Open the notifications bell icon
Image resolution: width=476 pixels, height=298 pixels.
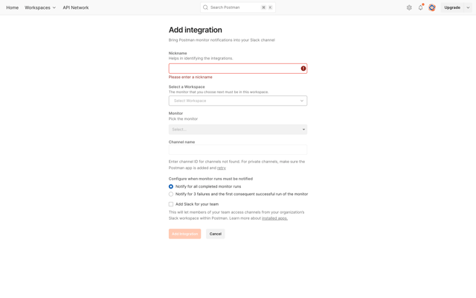[420, 7]
